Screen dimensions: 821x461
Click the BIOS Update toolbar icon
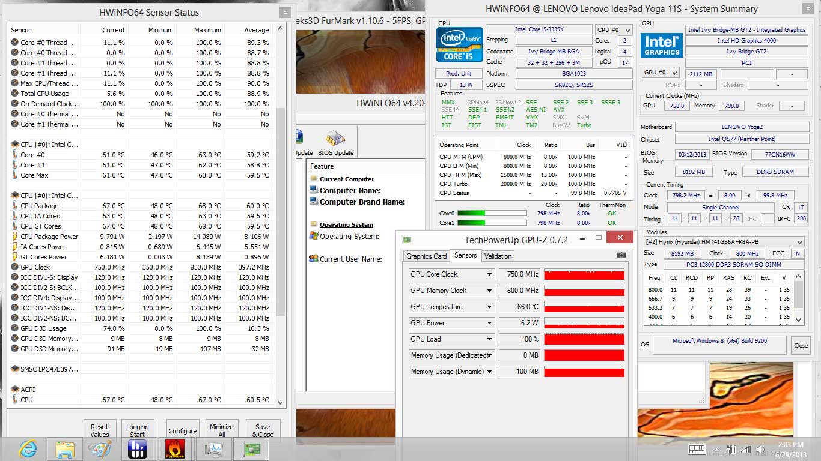335,144
